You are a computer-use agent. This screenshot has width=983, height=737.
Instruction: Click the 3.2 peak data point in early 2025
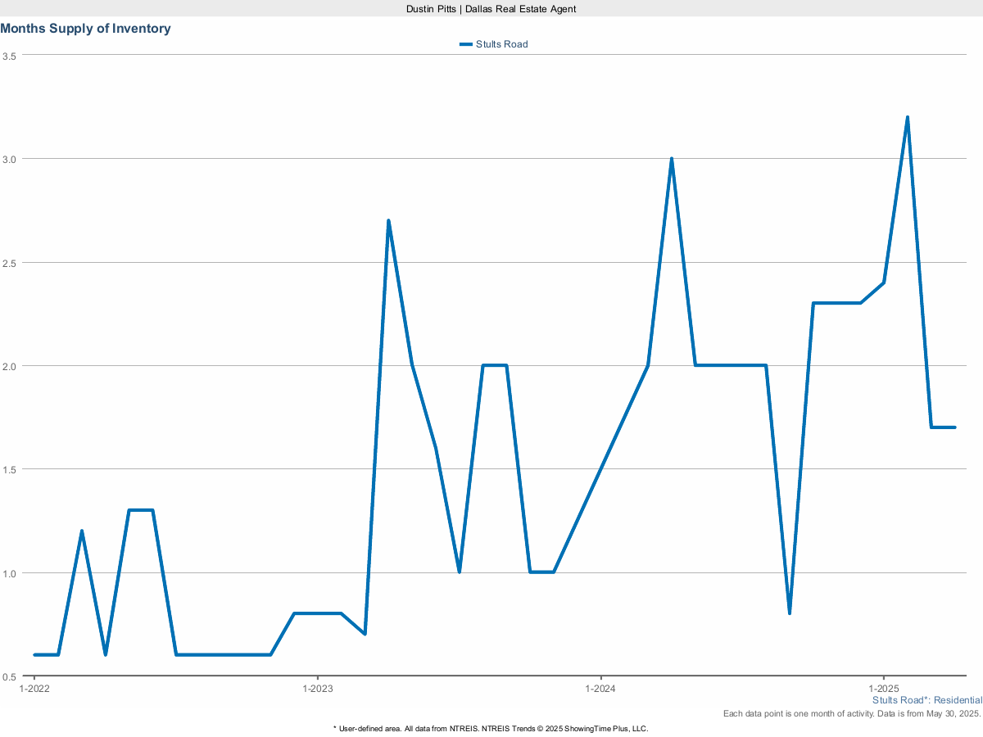[908, 117]
